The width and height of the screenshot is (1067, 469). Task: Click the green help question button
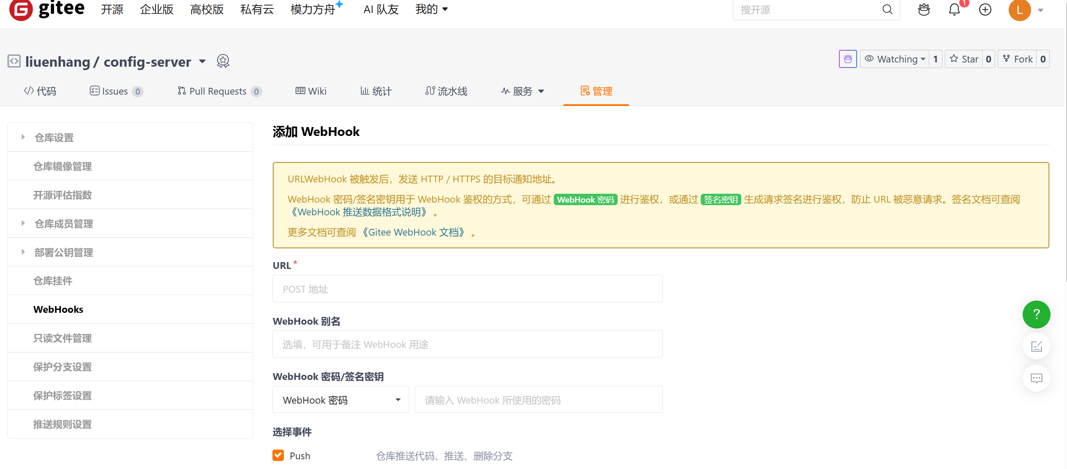coord(1036,314)
